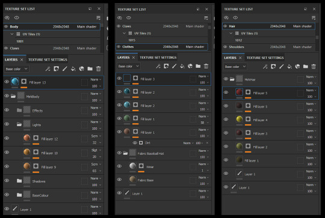Click the add effect wand in the middle panel
This screenshot has height=218, width=325.
pyautogui.click(x=158, y=66)
